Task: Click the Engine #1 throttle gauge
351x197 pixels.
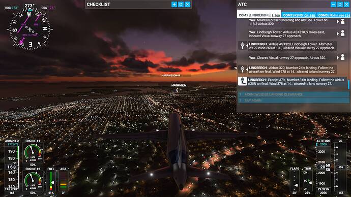Action: (x=33, y=153)
